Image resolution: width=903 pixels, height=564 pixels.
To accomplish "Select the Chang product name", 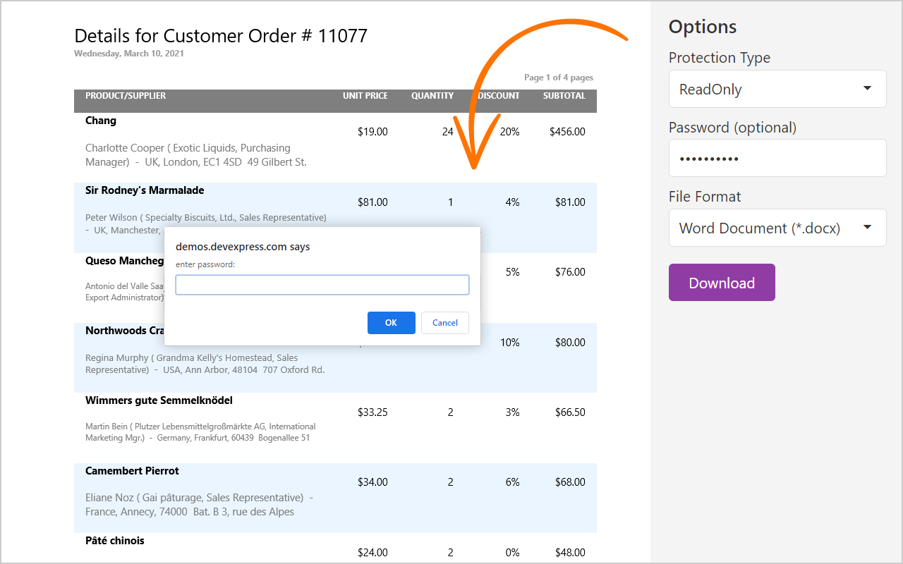I will (101, 121).
